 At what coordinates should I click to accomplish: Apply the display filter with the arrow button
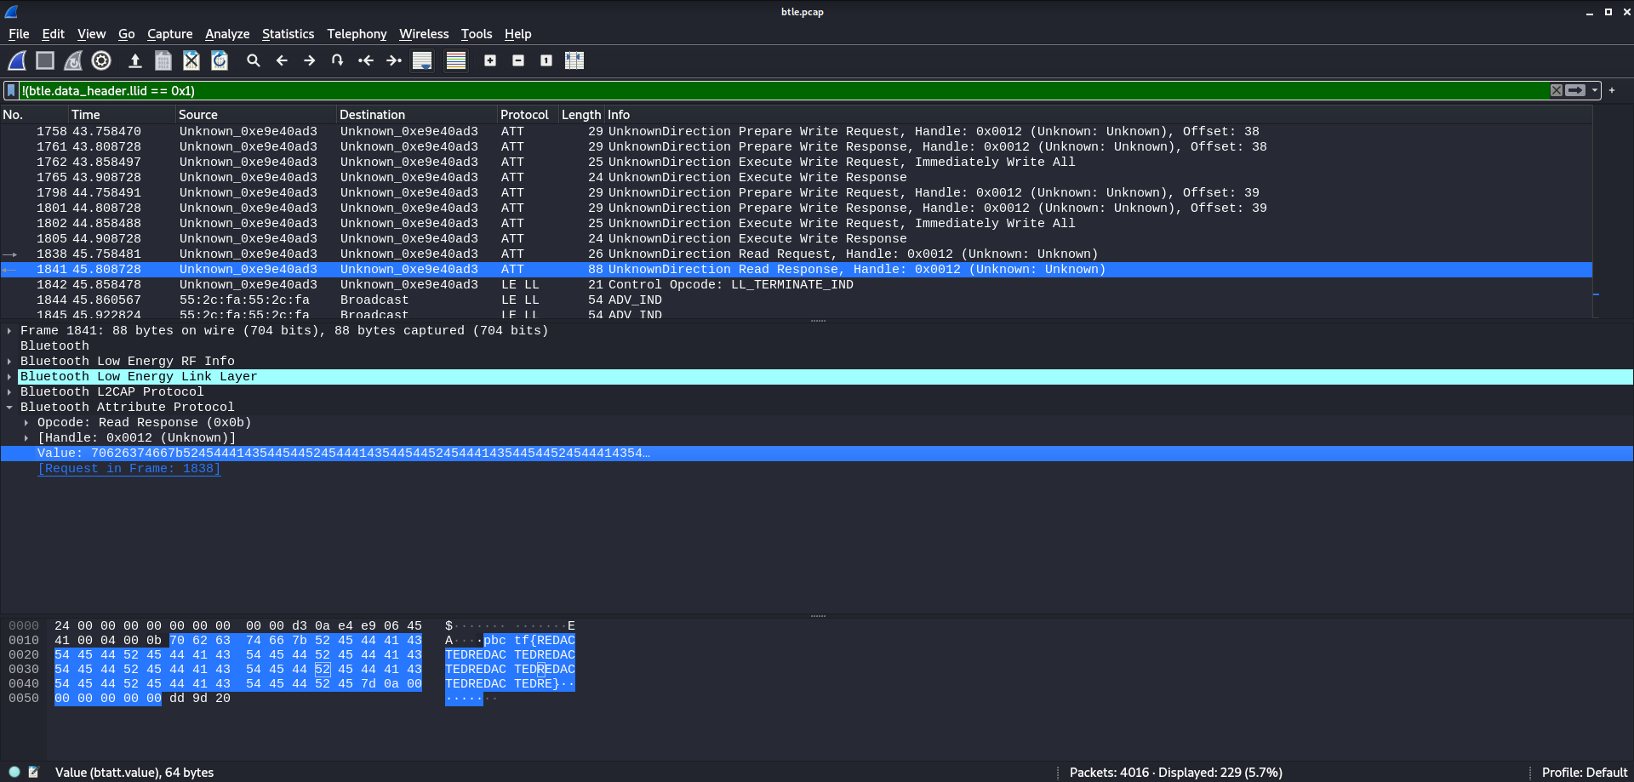click(x=1576, y=90)
